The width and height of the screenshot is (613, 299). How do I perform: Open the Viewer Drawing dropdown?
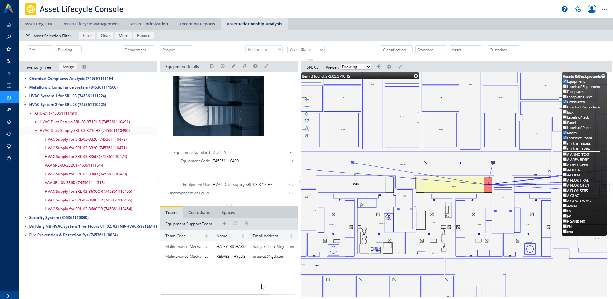pyautogui.click(x=356, y=67)
